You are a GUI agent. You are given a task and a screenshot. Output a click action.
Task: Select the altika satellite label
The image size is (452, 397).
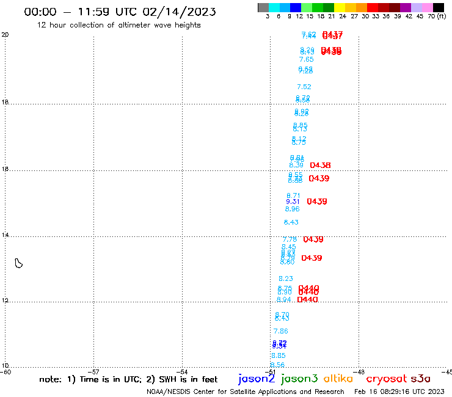(x=338, y=378)
